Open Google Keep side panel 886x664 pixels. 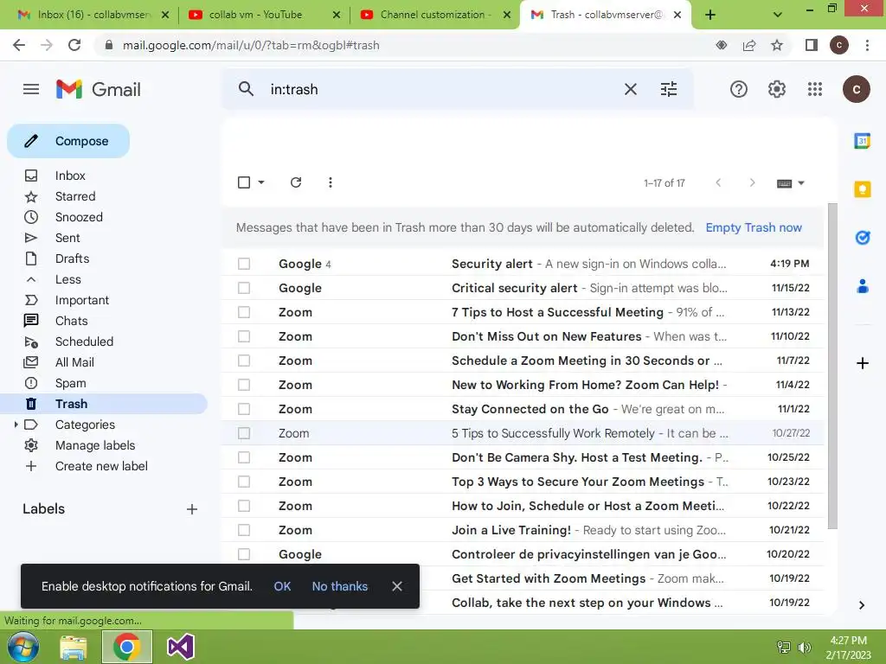click(x=863, y=189)
